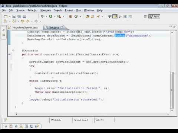This screenshot has width=178, height=133.
Task: Click the Search flashlight icon
Action: point(98,16)
